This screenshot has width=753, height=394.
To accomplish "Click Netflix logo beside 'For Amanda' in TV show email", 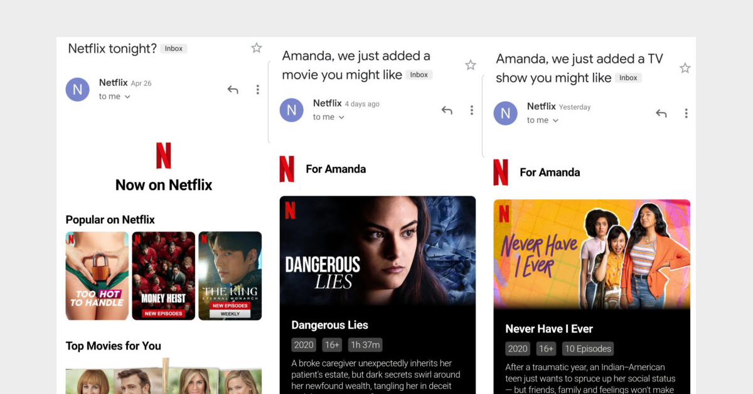I will click(501, 173).
